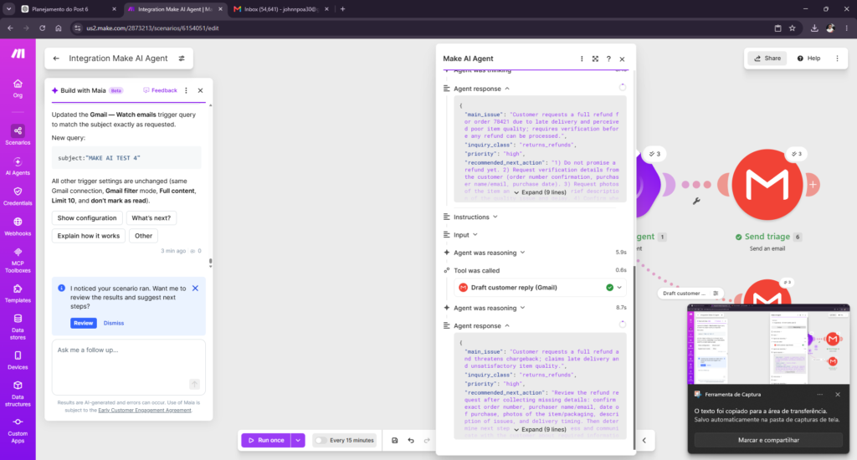
Task: Dismiss the scenario ran notice with X
Action: tap(195, 289)
